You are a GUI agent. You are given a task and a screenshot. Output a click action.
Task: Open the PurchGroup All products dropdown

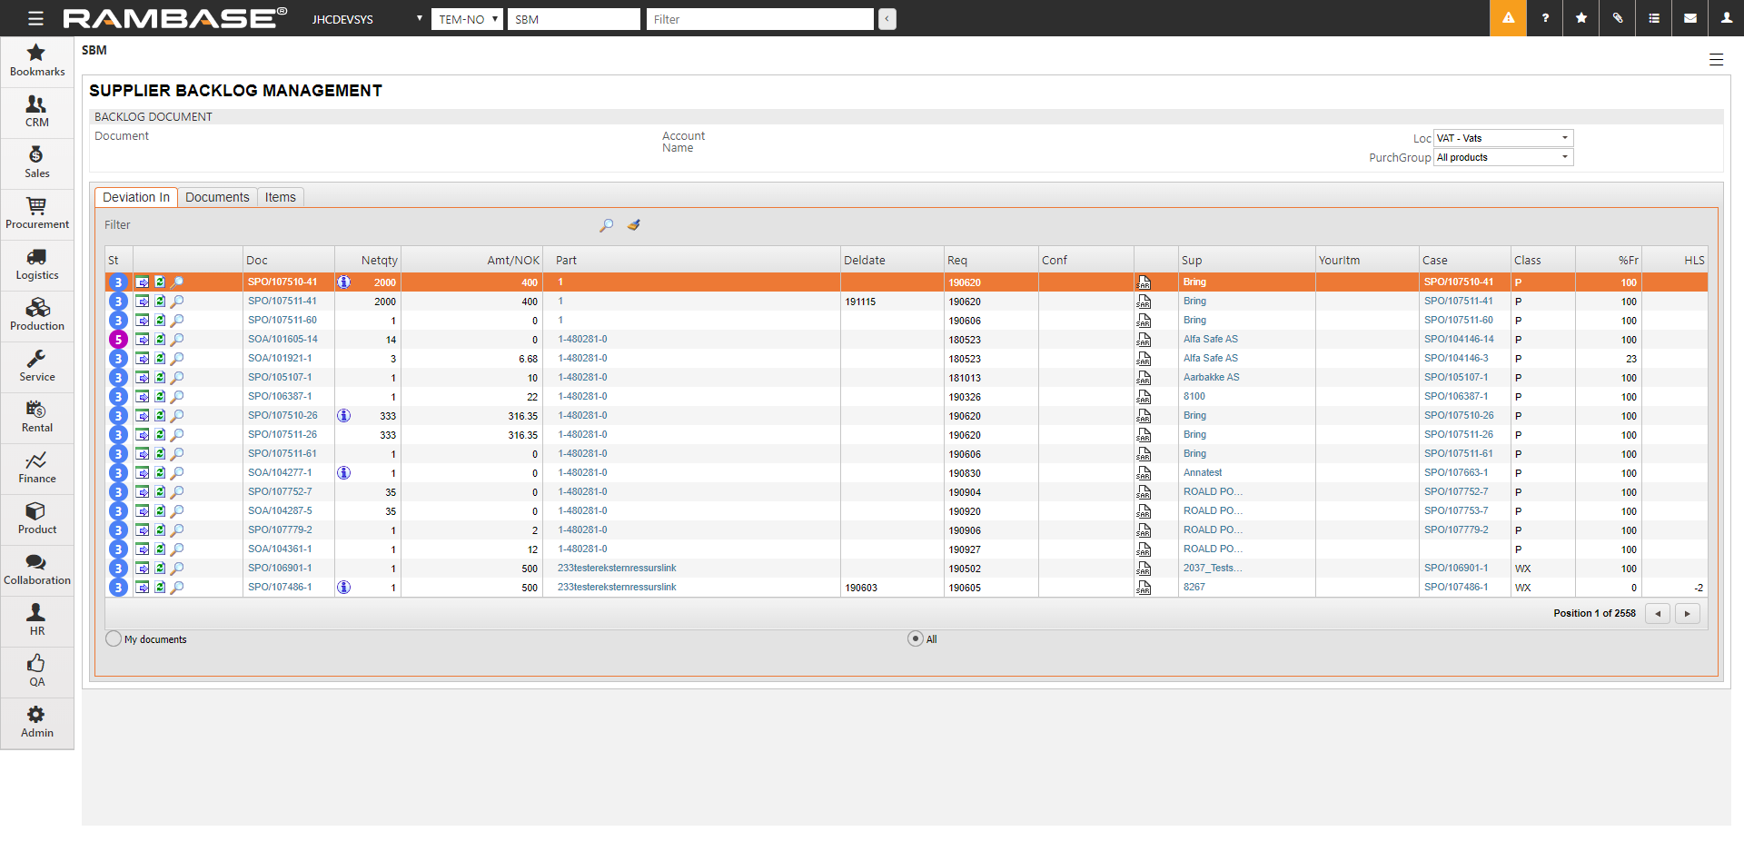pyautogui.click(x=1502, y=157)
